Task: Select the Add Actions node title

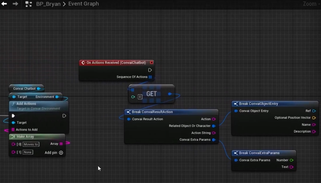Action: (26, 104)
